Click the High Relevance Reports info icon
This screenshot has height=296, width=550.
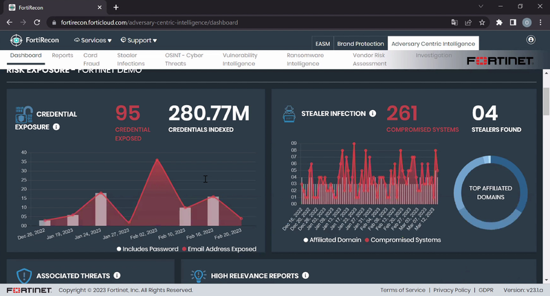[x=305, y=275]
